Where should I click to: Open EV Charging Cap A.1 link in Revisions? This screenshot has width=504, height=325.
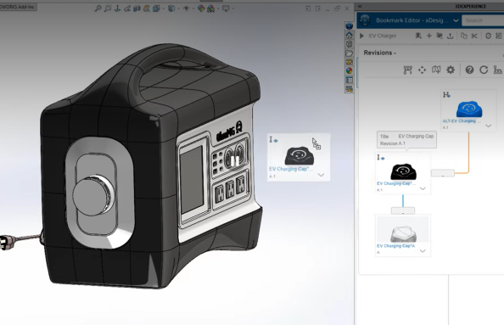396,183
